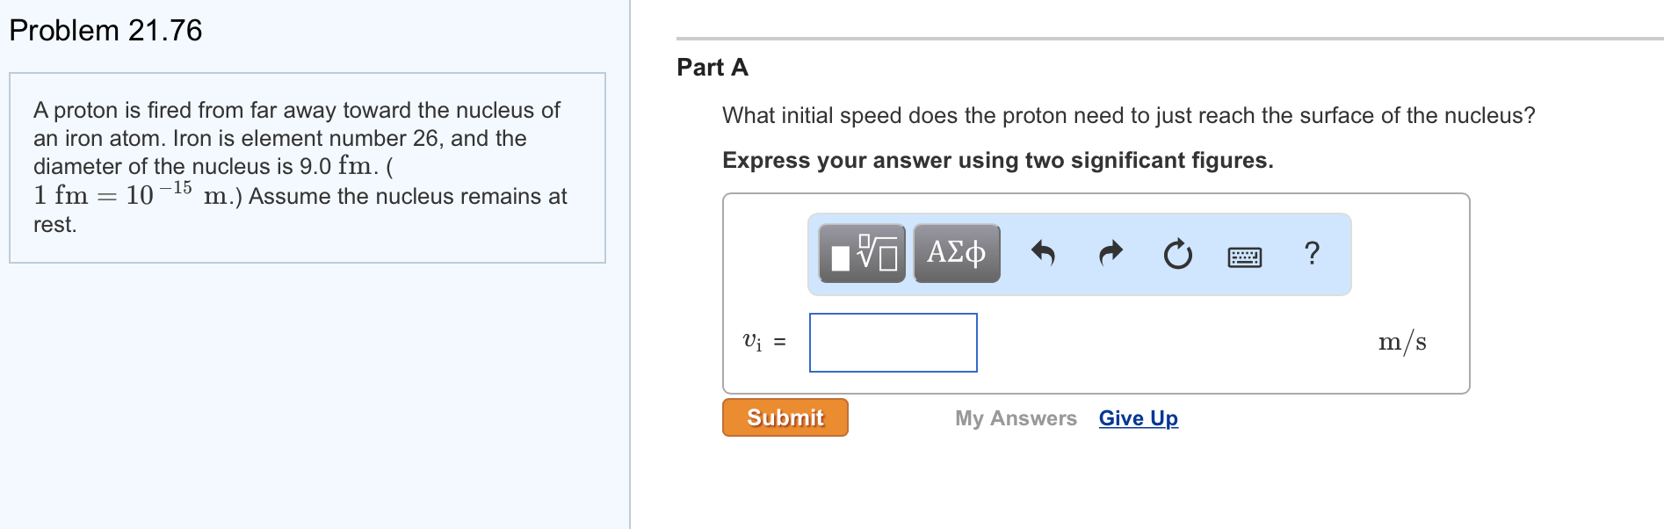The image size is (1664, 529).
Task: Click the Give Up link
Action: (x=1138, y=418)
